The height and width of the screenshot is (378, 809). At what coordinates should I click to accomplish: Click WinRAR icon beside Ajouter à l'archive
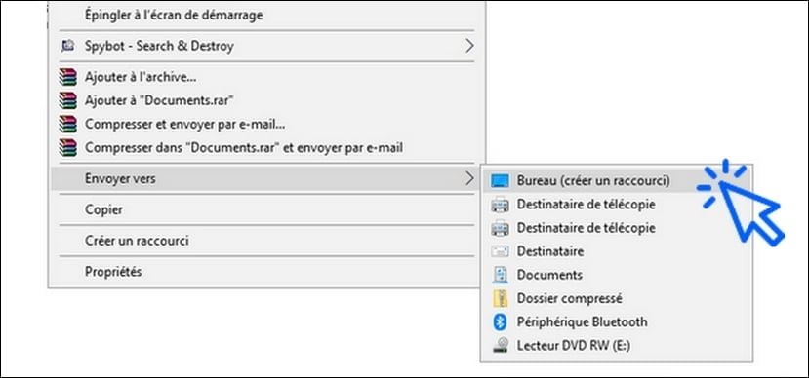click(x=67, y=77)
